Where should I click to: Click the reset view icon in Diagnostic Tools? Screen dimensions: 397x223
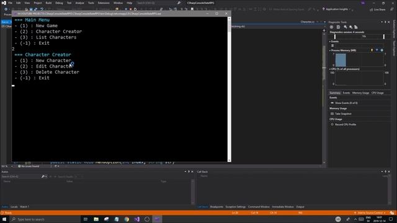355,27
